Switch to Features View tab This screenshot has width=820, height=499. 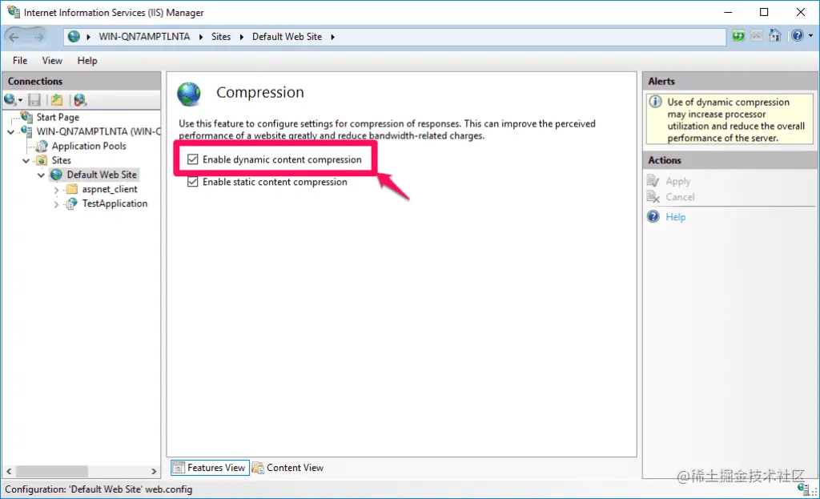pos(210,468)
